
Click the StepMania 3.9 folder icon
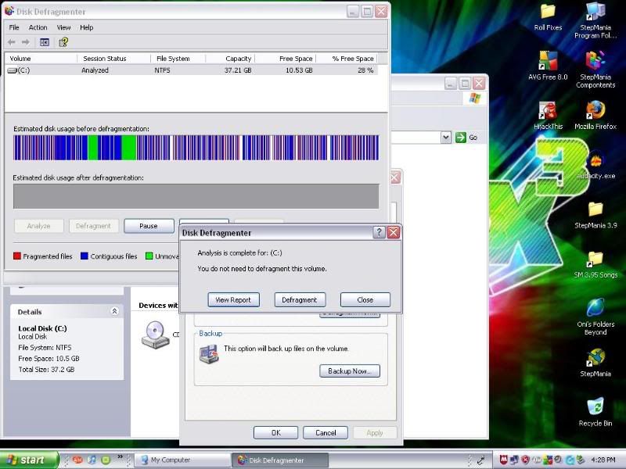pos(595,209)
